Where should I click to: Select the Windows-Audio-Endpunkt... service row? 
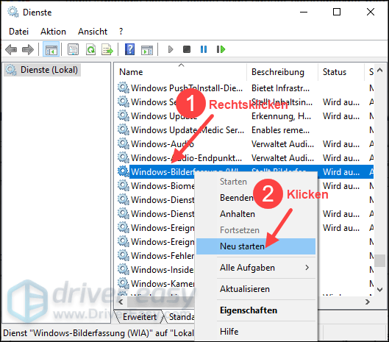click(246, 157)
